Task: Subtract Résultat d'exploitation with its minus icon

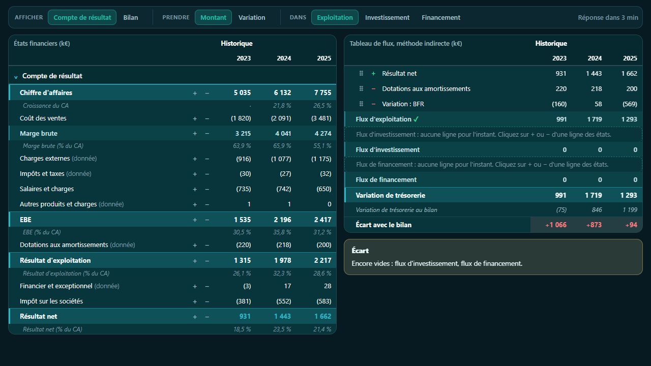Action: click(x=207, y=261)
